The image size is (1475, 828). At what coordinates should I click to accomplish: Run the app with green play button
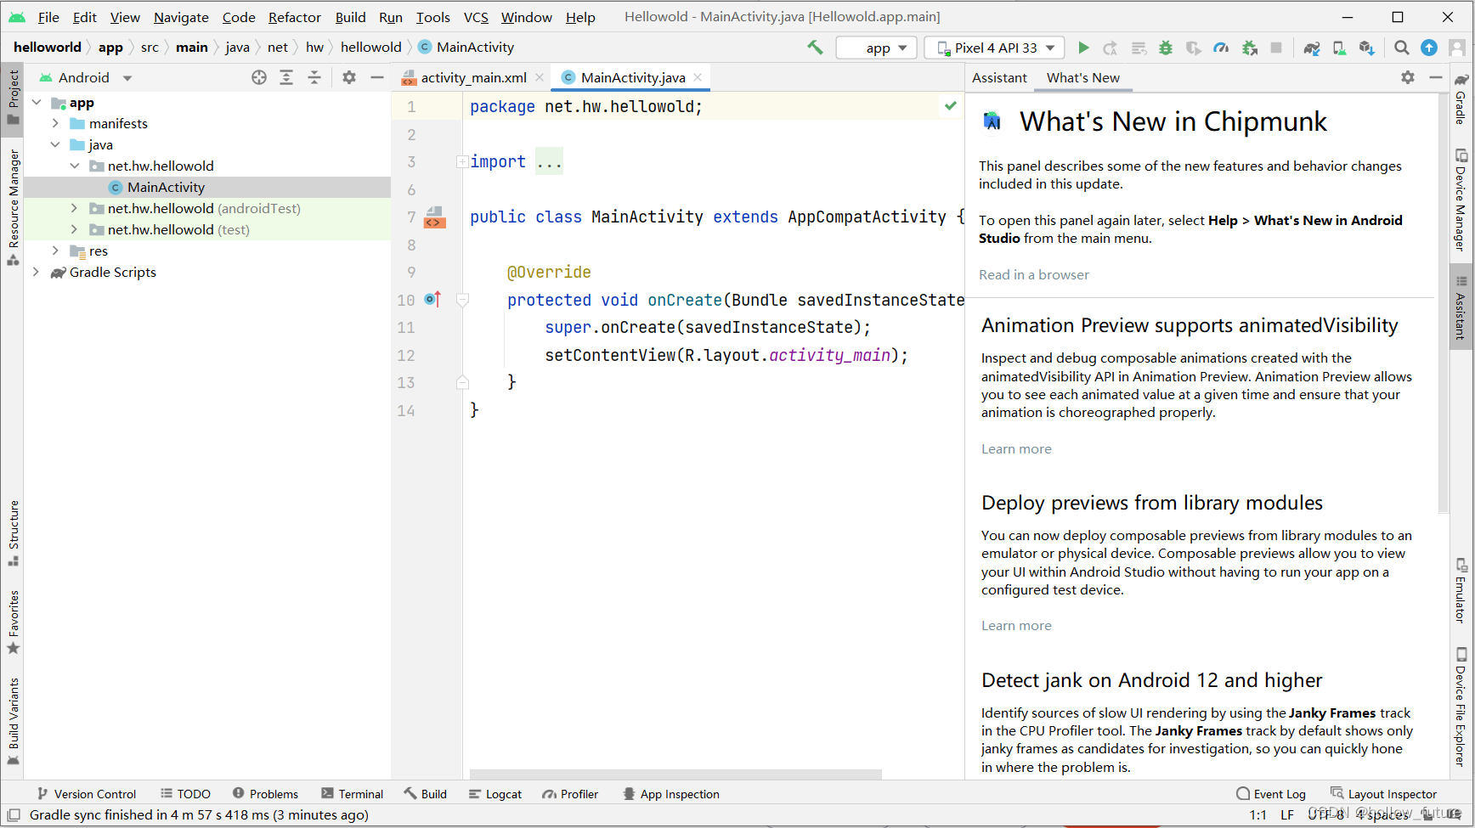coord(1083,48)
